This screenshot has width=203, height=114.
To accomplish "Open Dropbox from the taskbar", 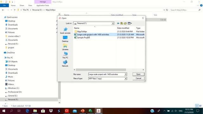I will [51, 111].
